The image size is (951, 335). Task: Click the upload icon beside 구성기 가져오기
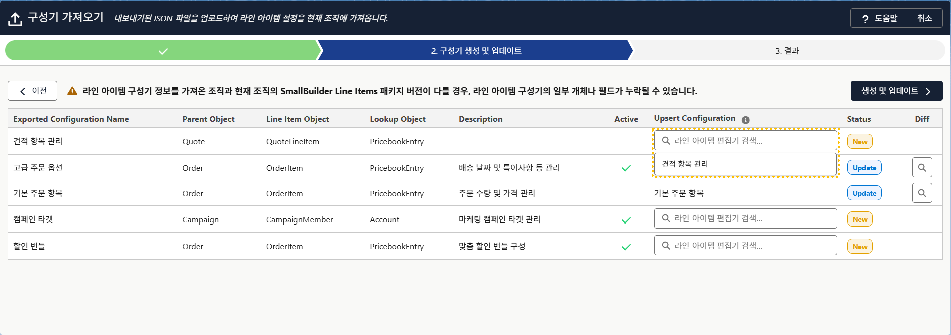pos(15,19)
